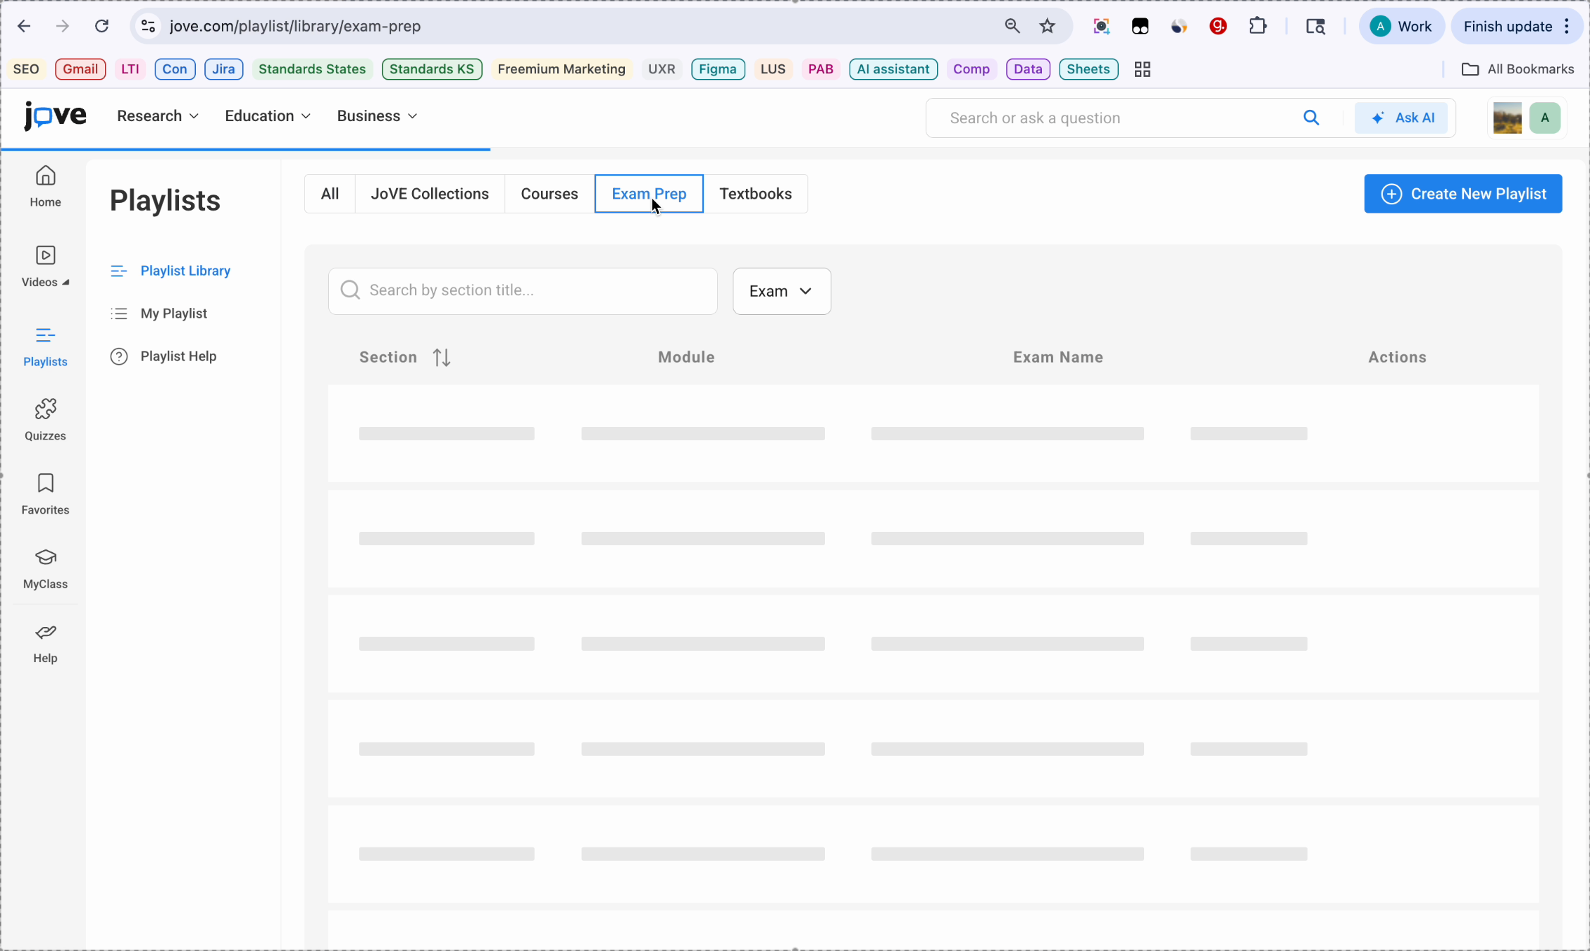Viewport: 1590px width, 951px height.
Task: Open Favorites in the left sidebar
Action: [x=45, y=495]
